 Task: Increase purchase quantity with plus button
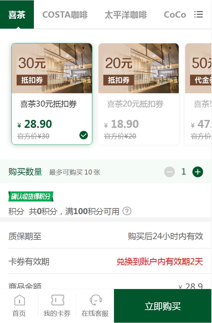pyautogui.click(x=198, y=172)
